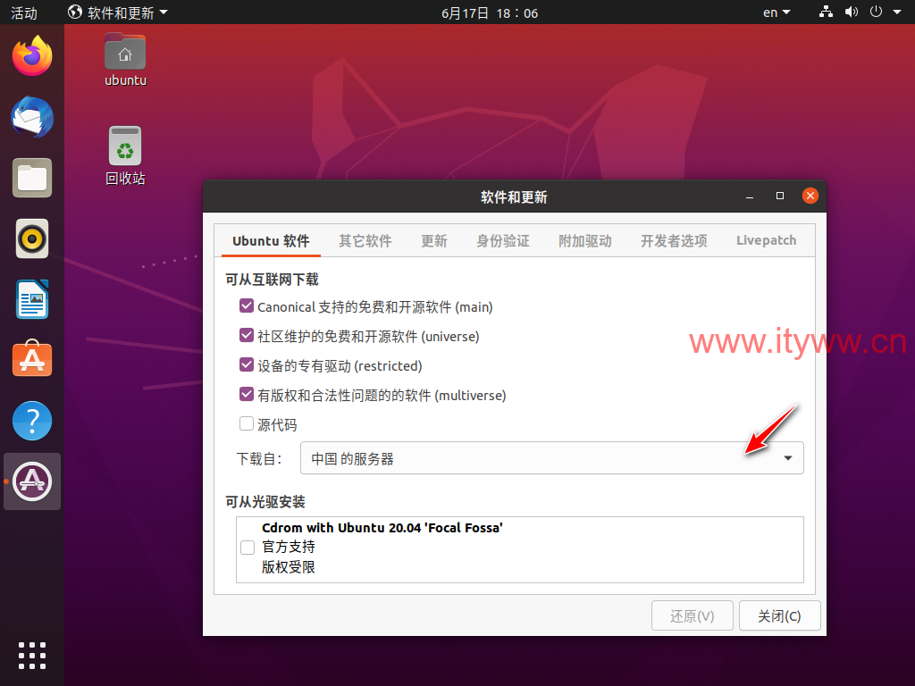Switch to the 身份验证 tab
915x686 pixels.
click(x=503, y=241)
